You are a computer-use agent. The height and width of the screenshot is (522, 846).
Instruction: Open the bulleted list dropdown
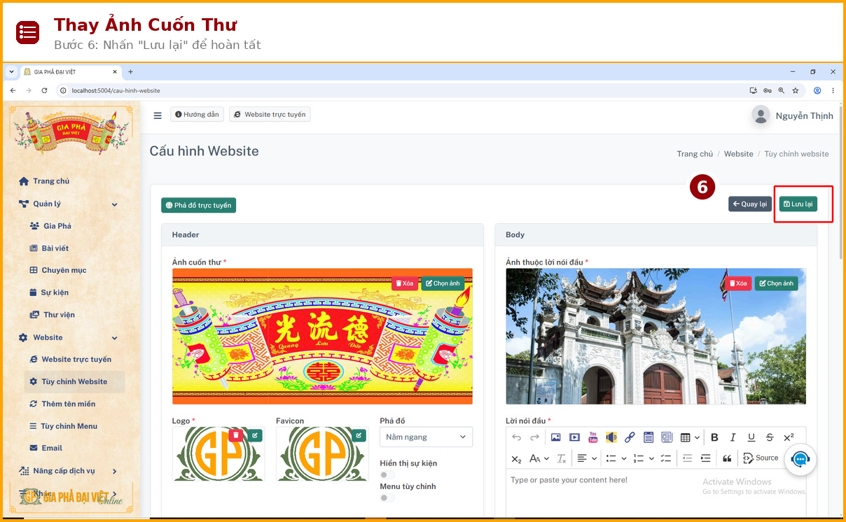click(616, 458)
